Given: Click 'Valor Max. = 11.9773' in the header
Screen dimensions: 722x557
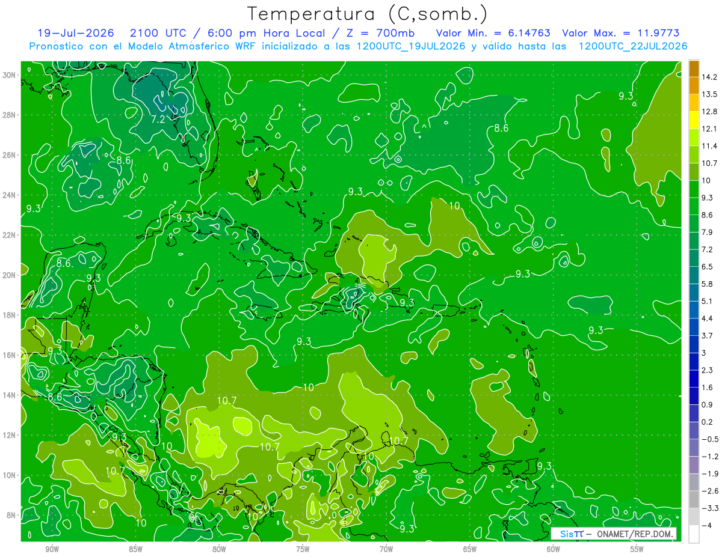Looking at the screenshot, I should [x=621, y=33].
